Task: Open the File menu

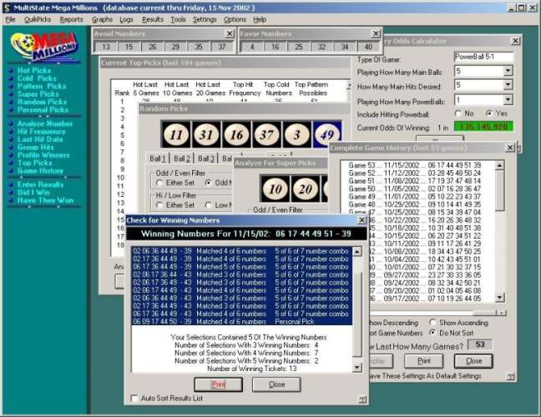Action: [x=10, y=20]
